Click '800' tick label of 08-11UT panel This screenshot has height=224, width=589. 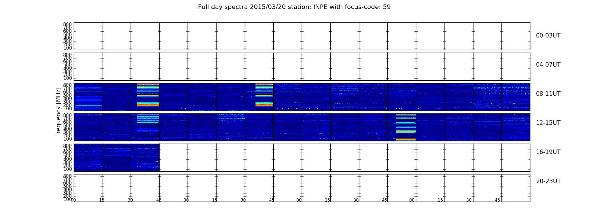67,85
